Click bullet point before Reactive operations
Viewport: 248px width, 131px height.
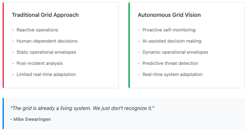[13, 30]
